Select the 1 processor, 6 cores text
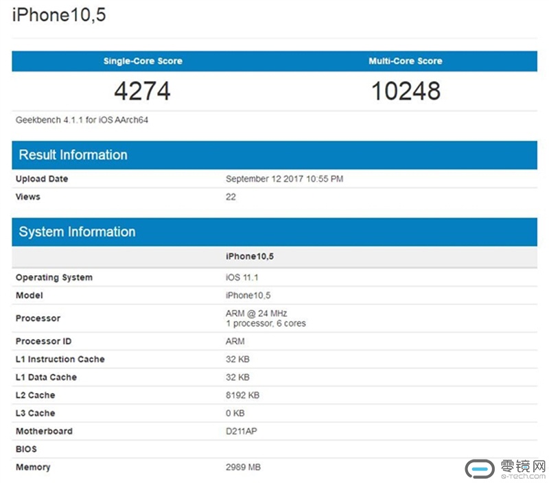This screenshot has width=549, height=483. (x=266, y=323)
